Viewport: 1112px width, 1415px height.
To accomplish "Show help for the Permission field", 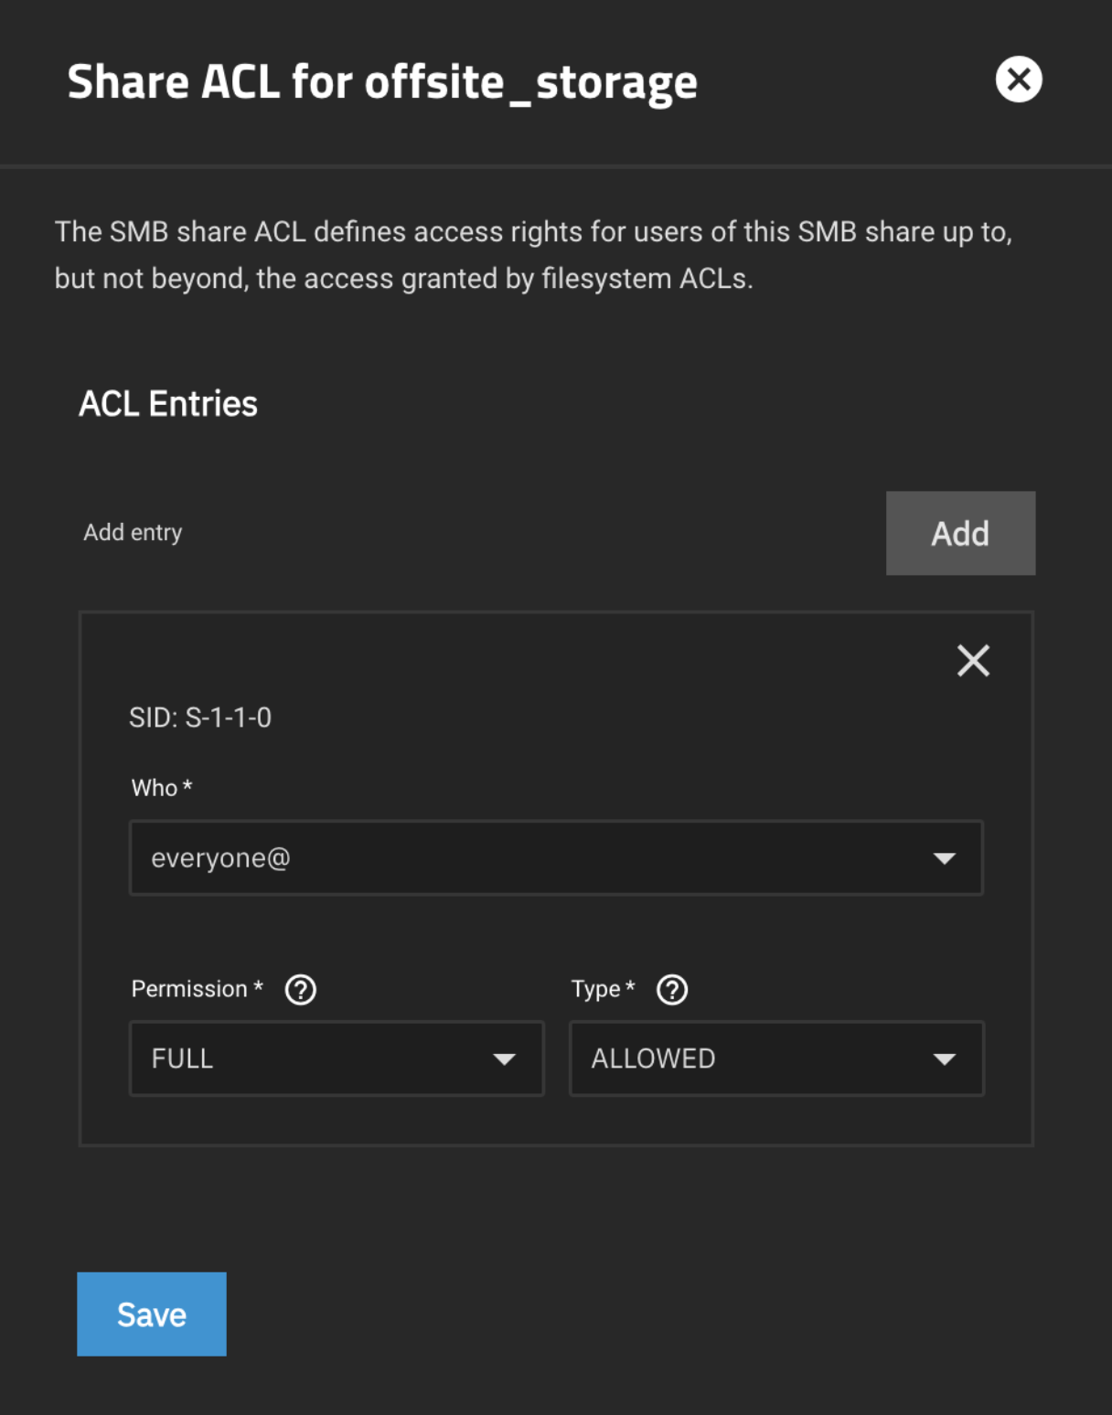I will pyautogui.click(x=301, y=990).
